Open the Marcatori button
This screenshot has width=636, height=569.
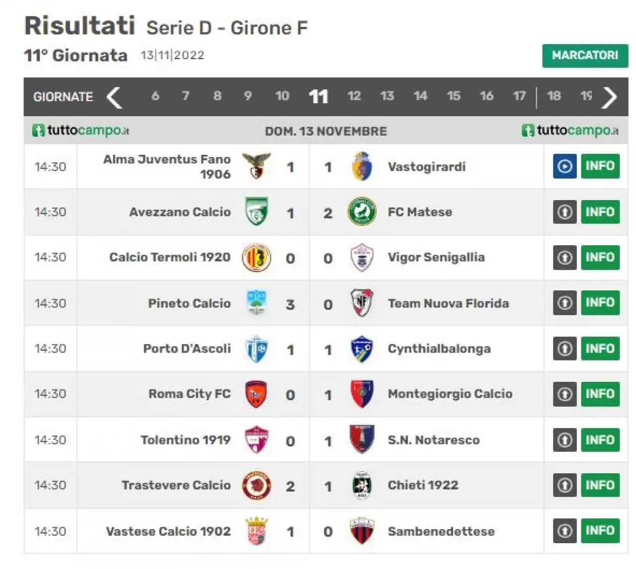tap(585, 56)
